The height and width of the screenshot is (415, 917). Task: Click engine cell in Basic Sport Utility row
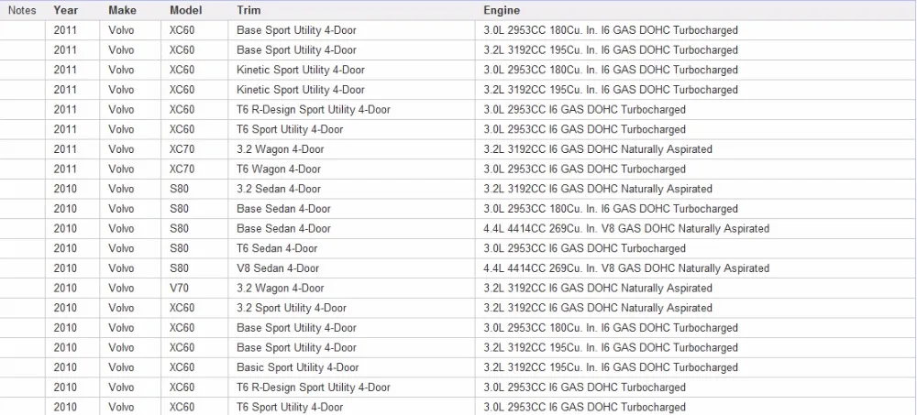click(x=696, y=367)
